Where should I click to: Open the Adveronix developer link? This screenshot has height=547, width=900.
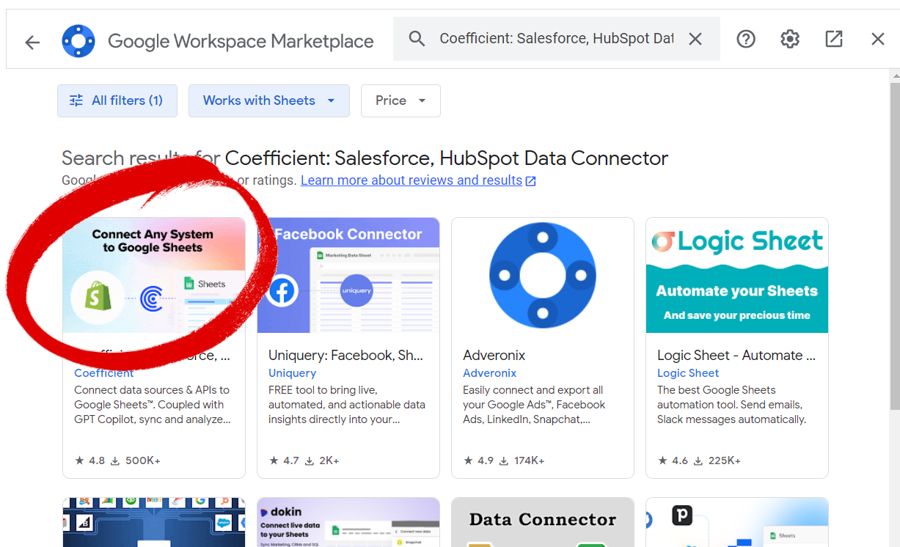[x=489, y=373]
